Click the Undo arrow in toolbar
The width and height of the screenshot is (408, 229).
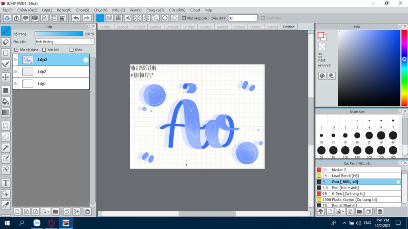(76, 18)
